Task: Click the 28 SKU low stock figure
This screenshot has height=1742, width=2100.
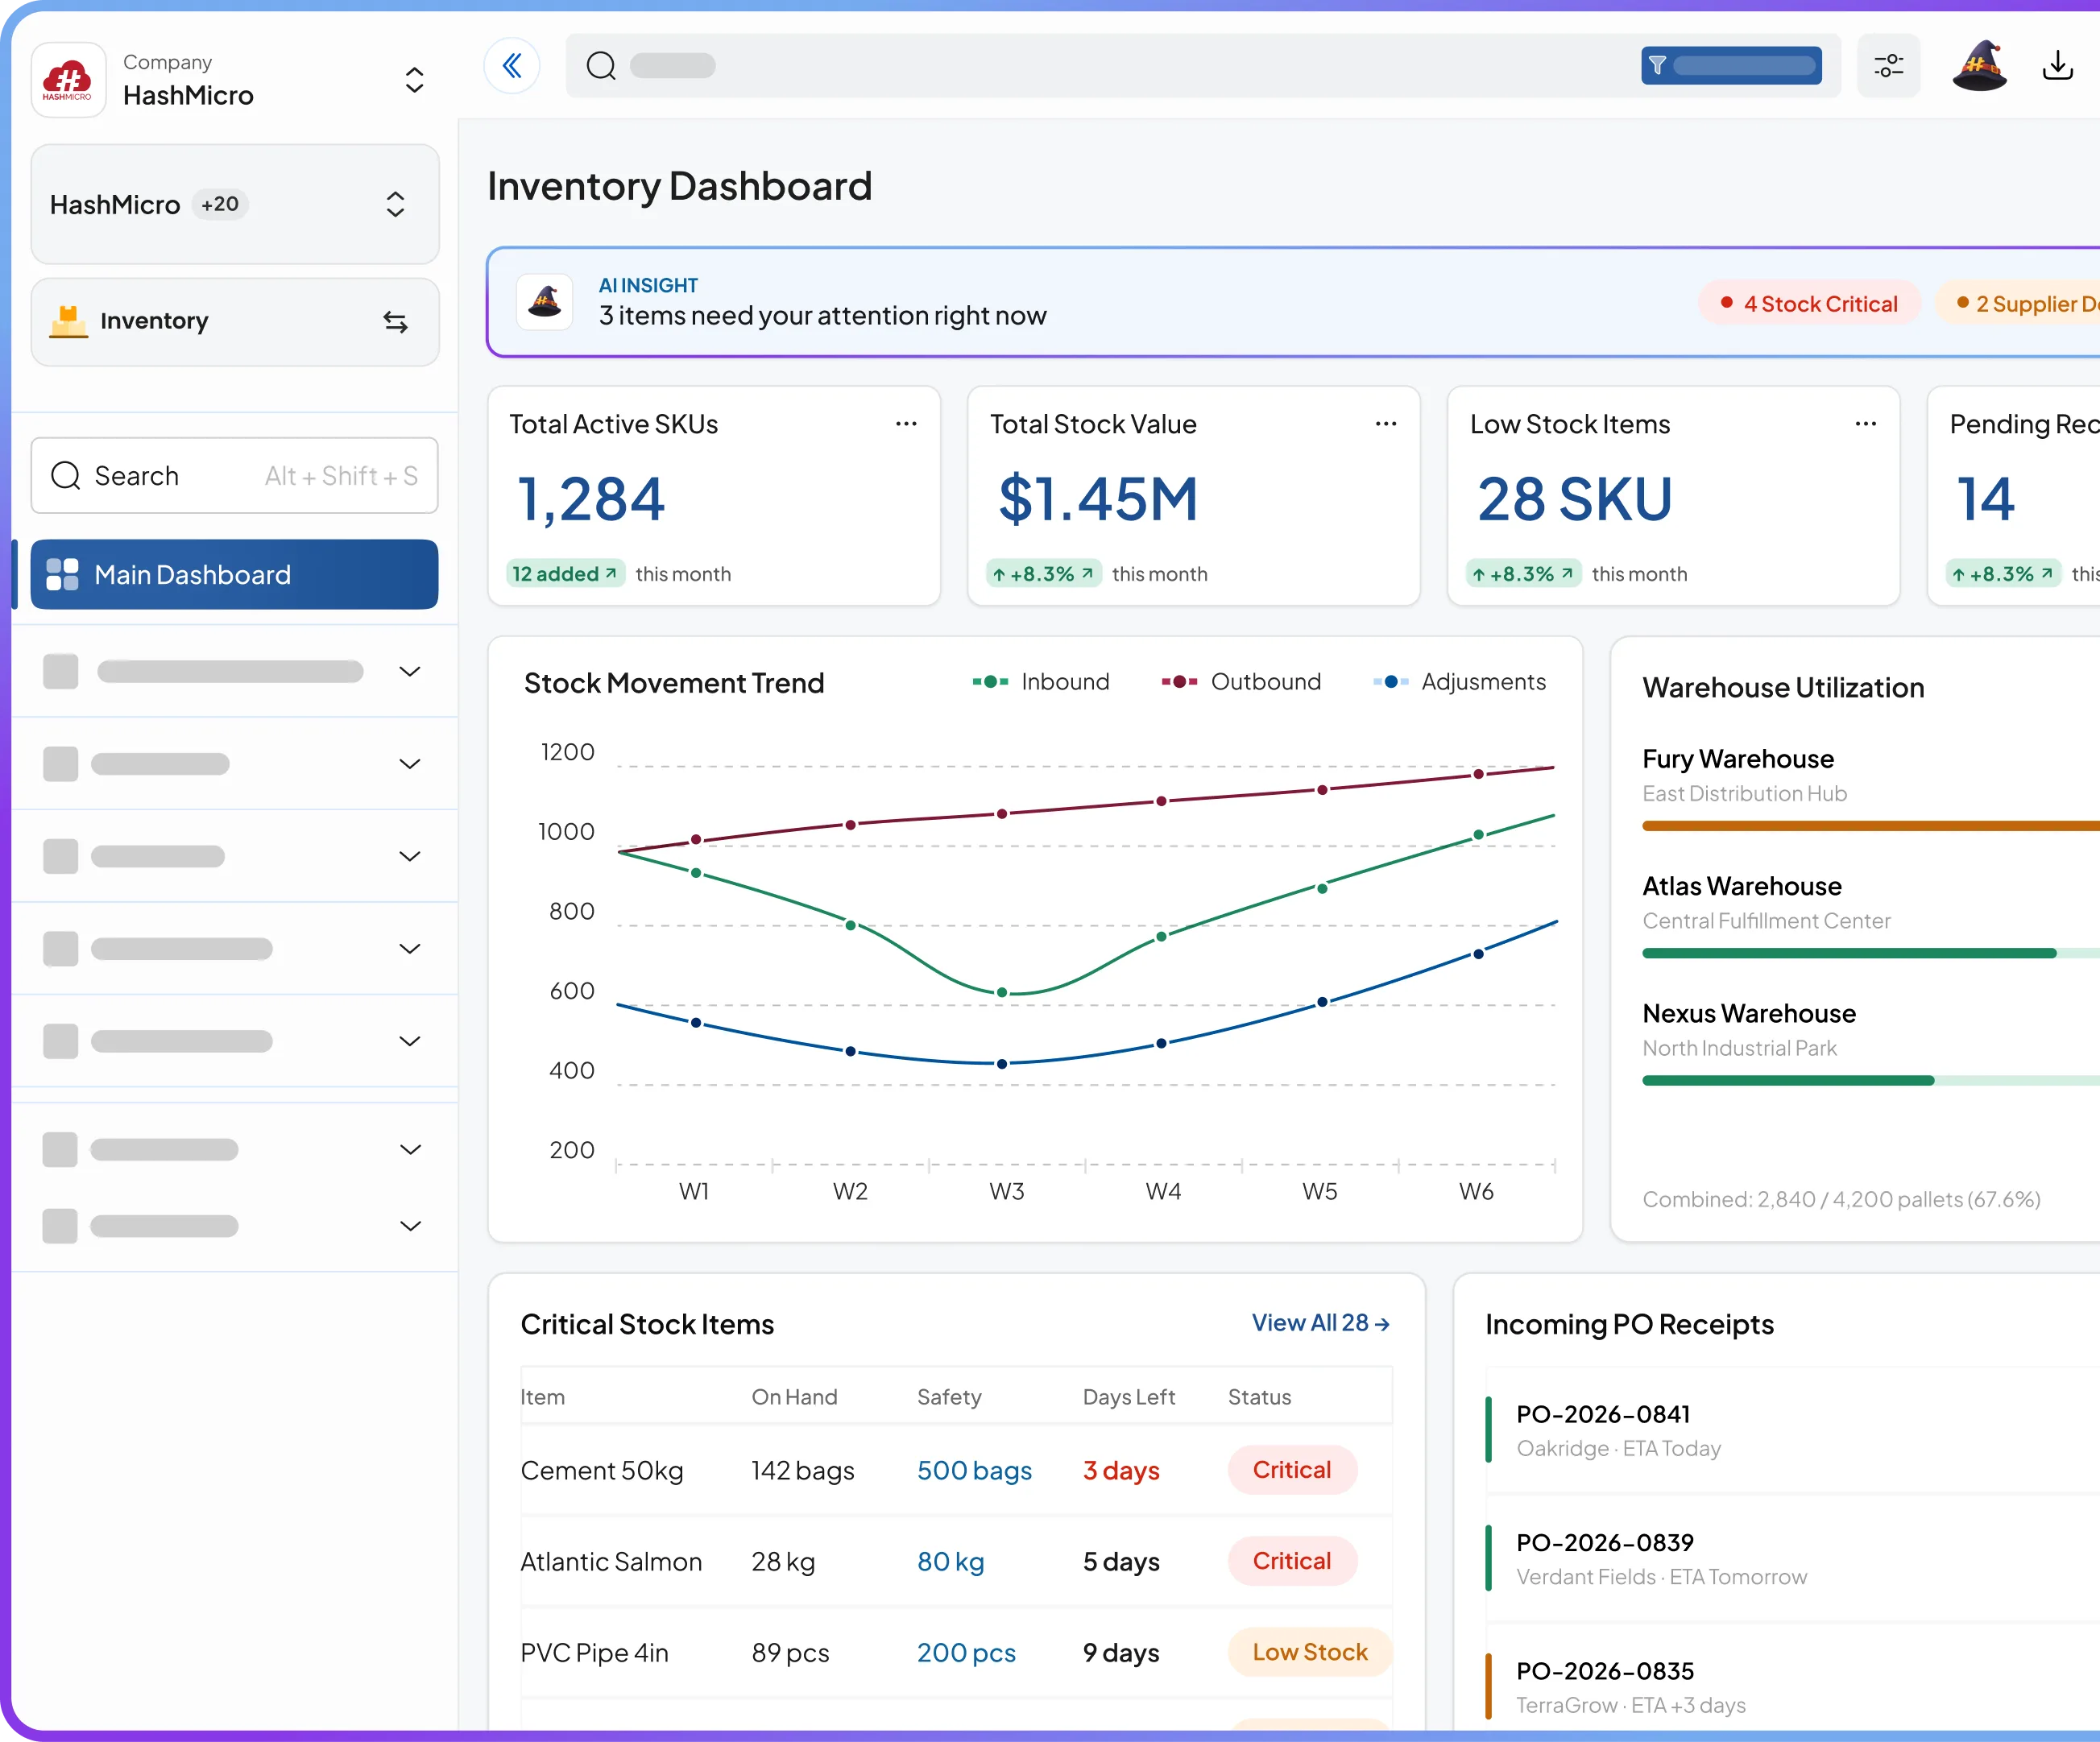Action: coord(1574,499)
